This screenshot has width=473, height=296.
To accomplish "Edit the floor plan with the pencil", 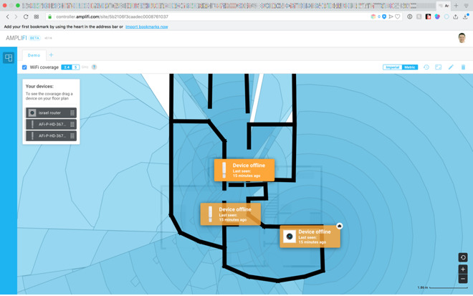I will pyautogui.click(x=451, y=67).
